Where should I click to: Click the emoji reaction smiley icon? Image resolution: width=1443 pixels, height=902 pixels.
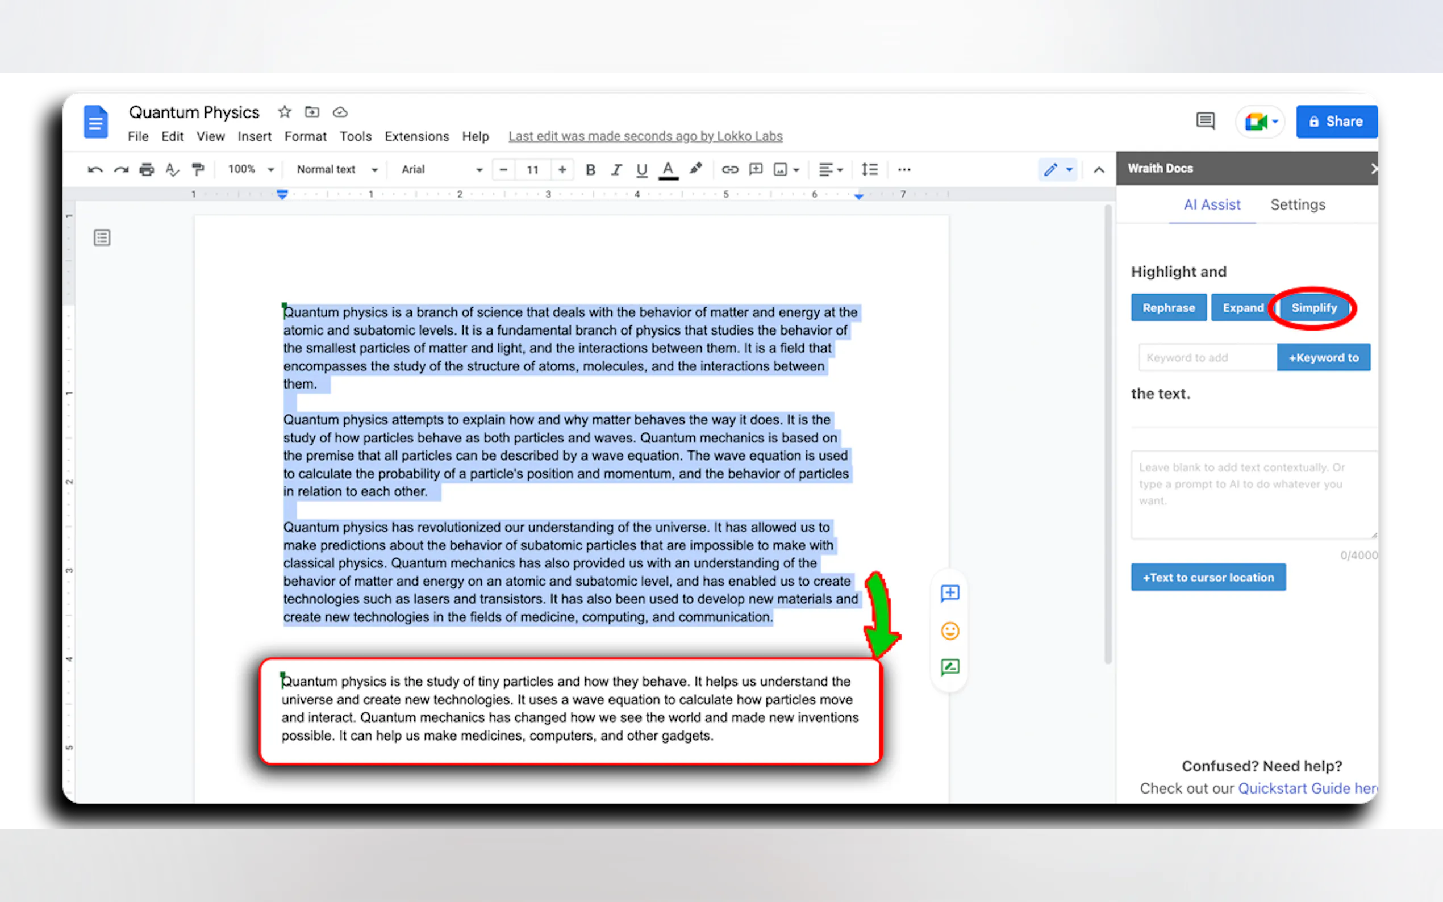tap(950, 630)
